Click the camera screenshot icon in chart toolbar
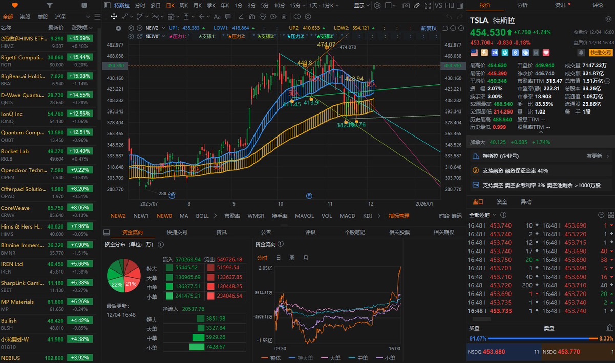The image size is (615, 363). [406, 5]
